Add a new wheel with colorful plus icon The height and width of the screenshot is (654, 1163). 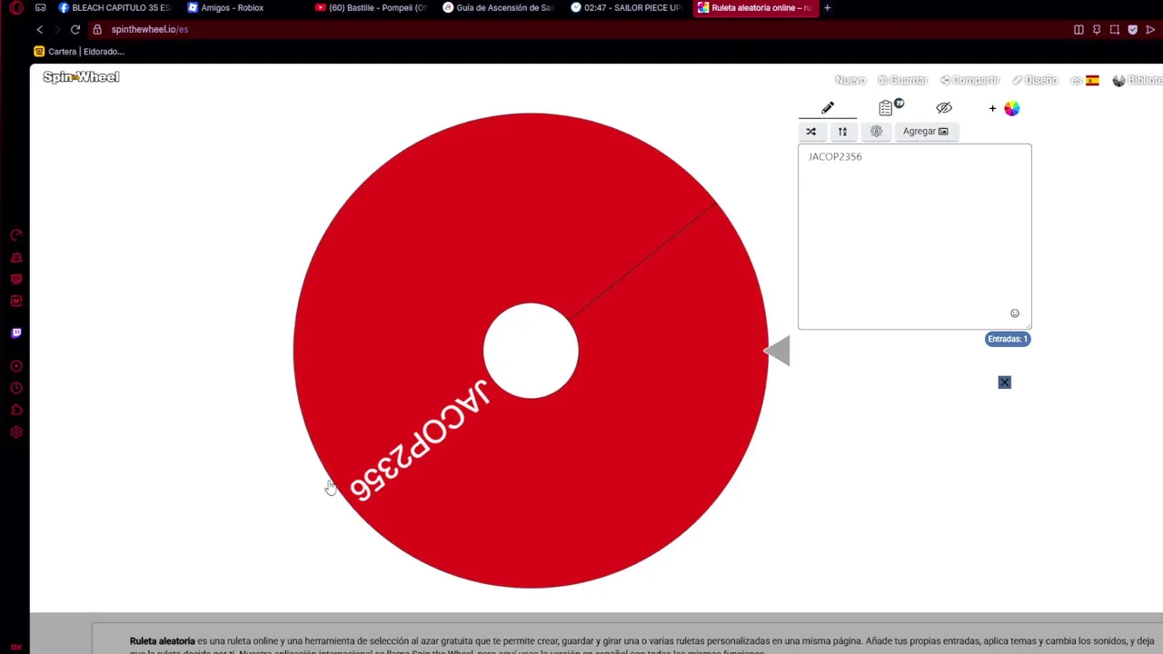pos(1005,108)
